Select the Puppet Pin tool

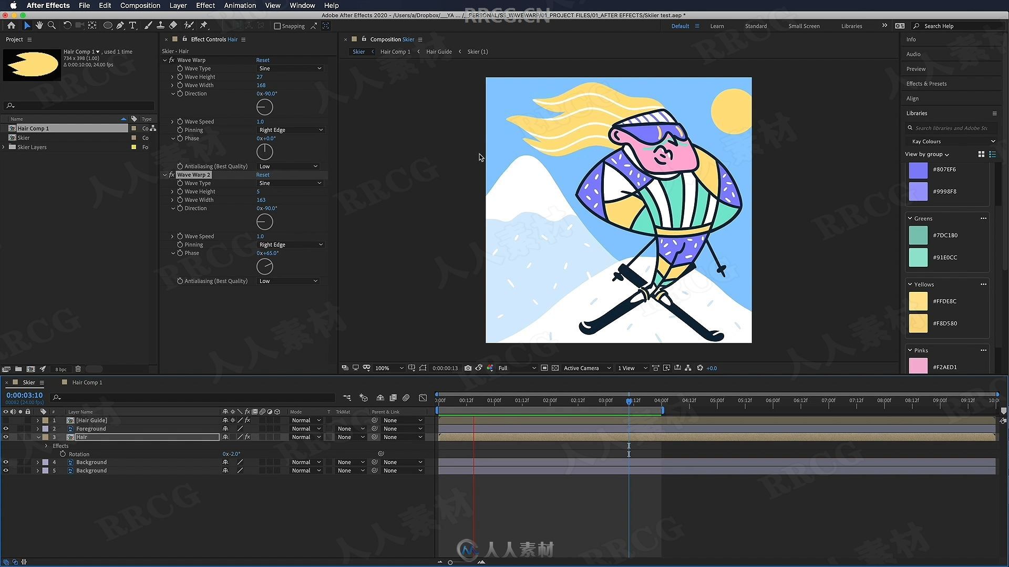coord(204,25)
